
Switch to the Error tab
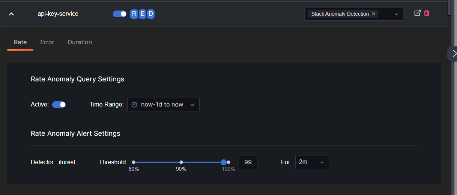[47, 42]
